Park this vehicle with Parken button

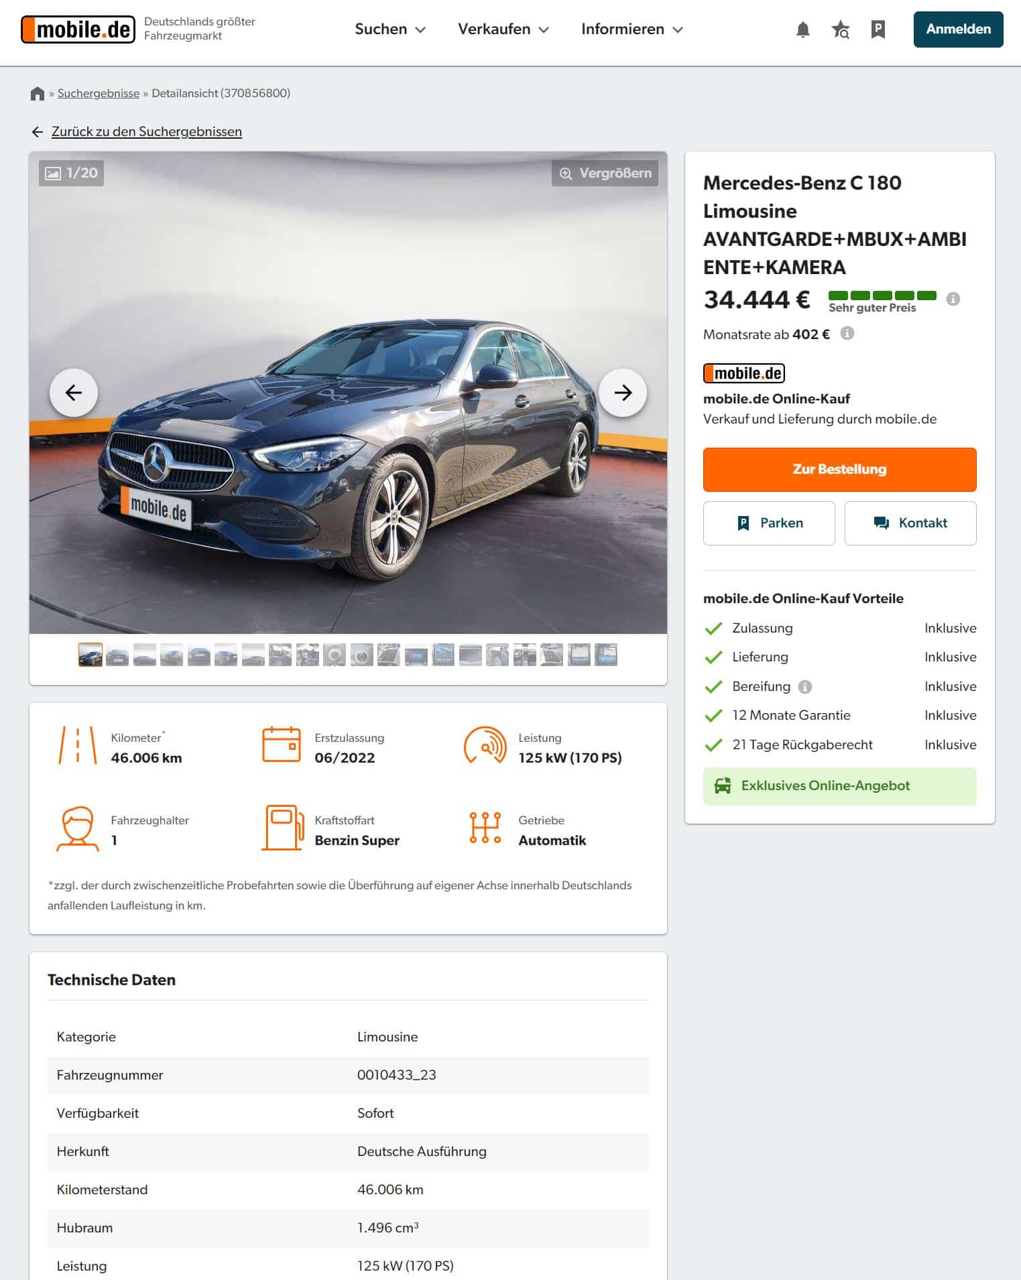tap(769, 523)
